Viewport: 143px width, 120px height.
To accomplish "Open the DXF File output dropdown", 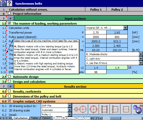I will coord(70,106).
